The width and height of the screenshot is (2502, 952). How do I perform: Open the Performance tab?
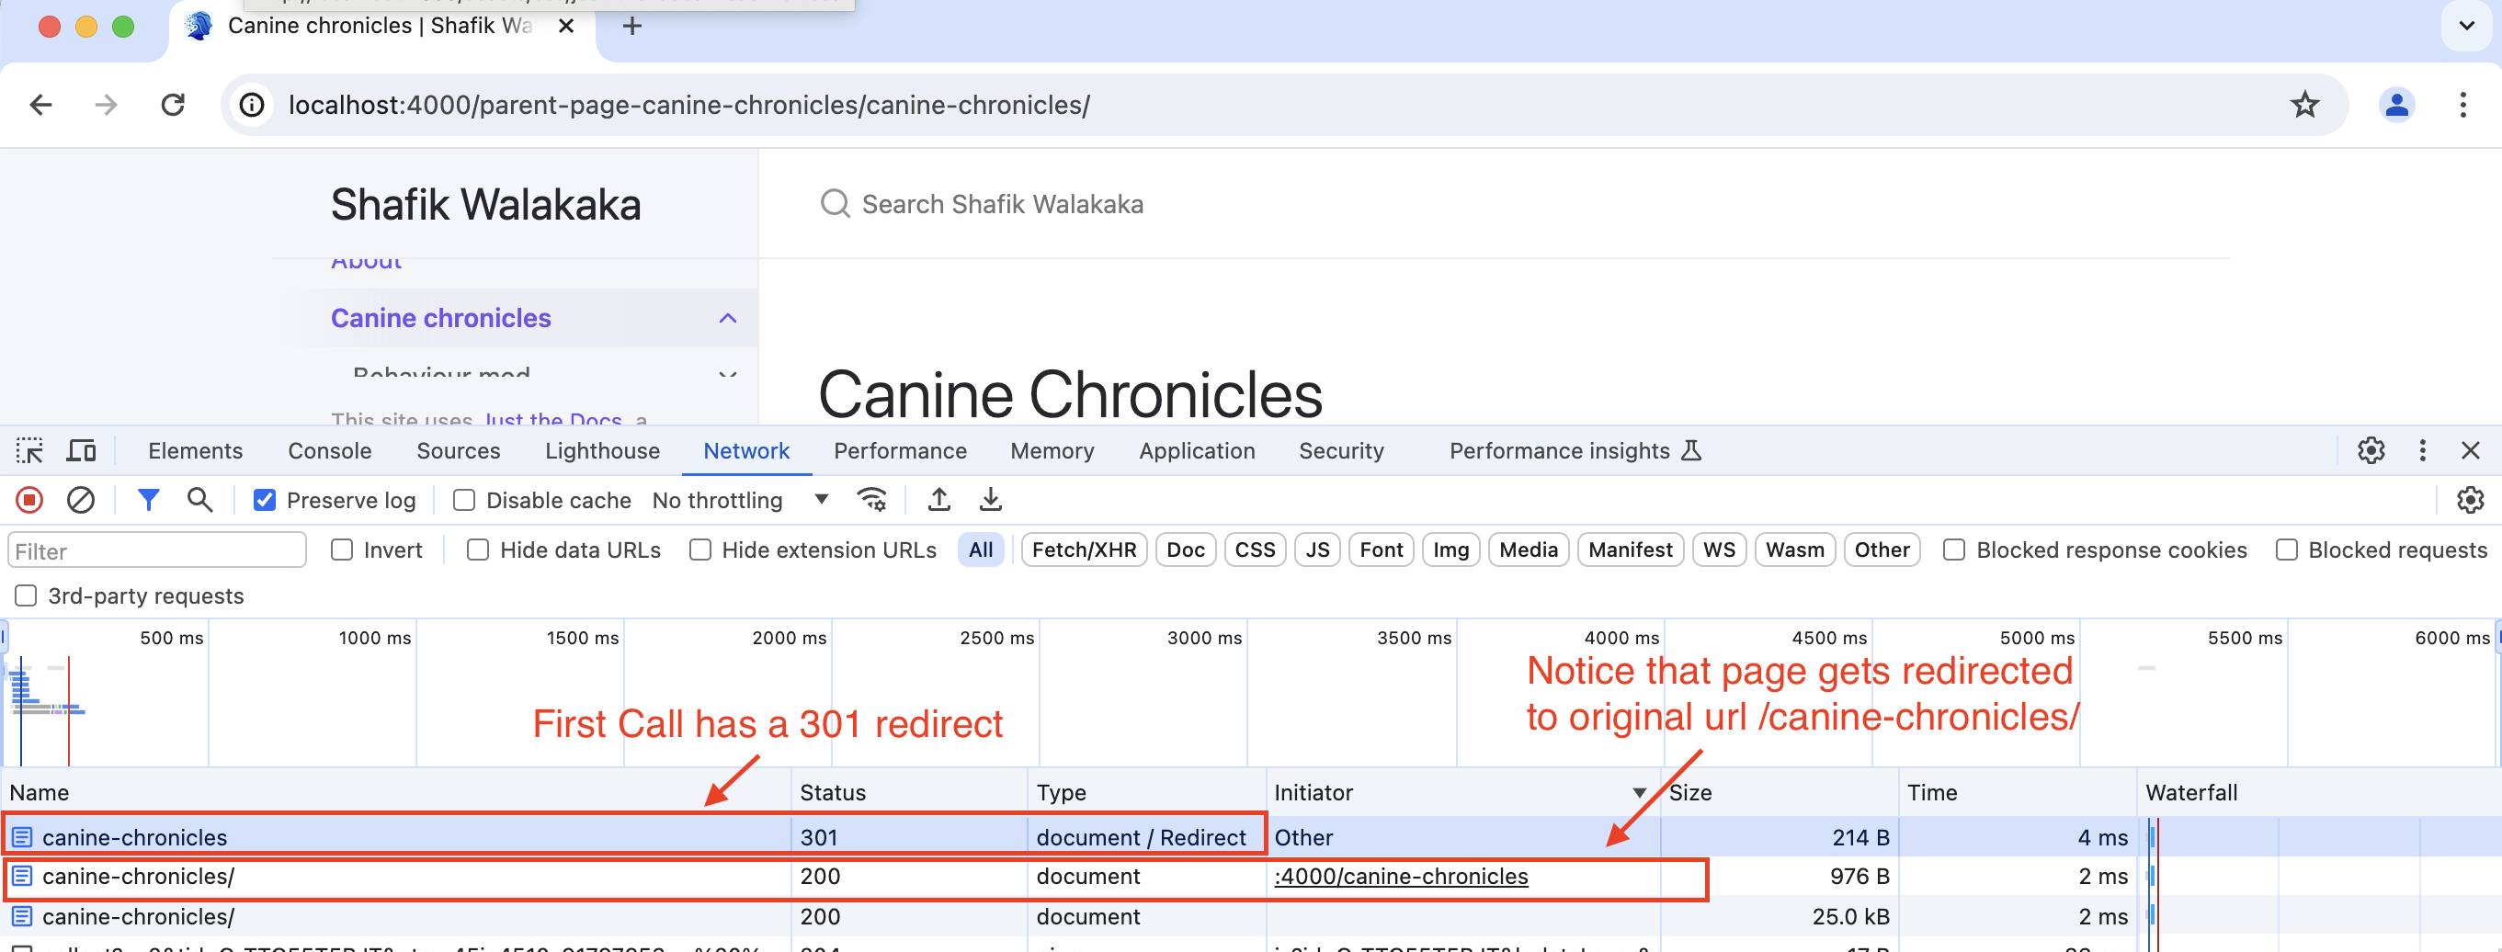click(901, 451)
